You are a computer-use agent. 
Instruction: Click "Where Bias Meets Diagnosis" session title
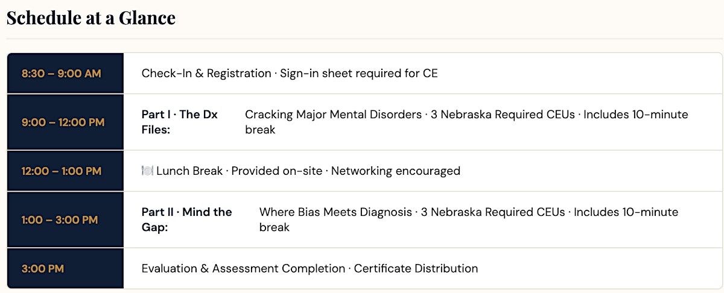click(x=337, y=212)
